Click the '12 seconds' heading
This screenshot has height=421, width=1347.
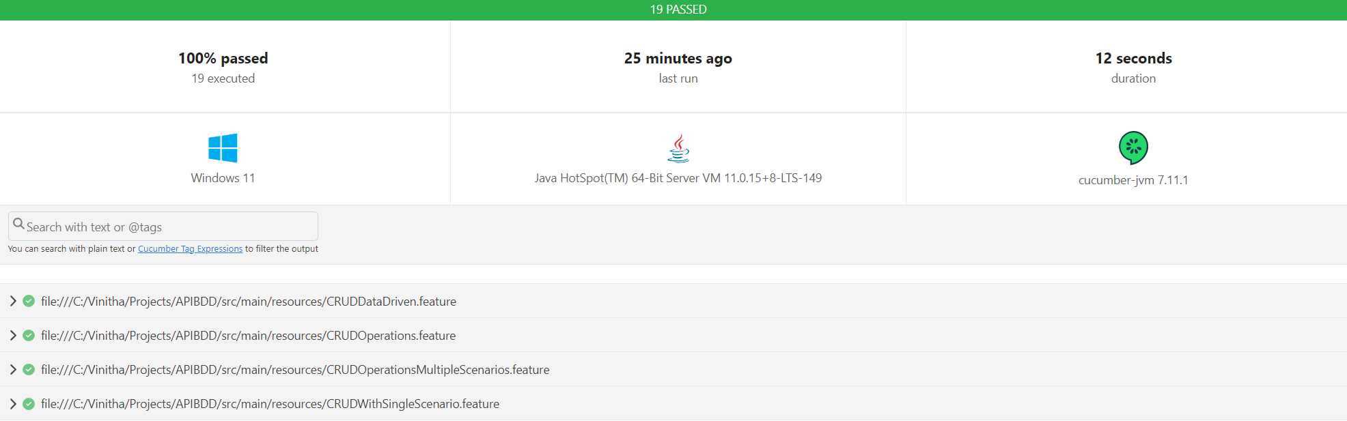click(1134, 58)
